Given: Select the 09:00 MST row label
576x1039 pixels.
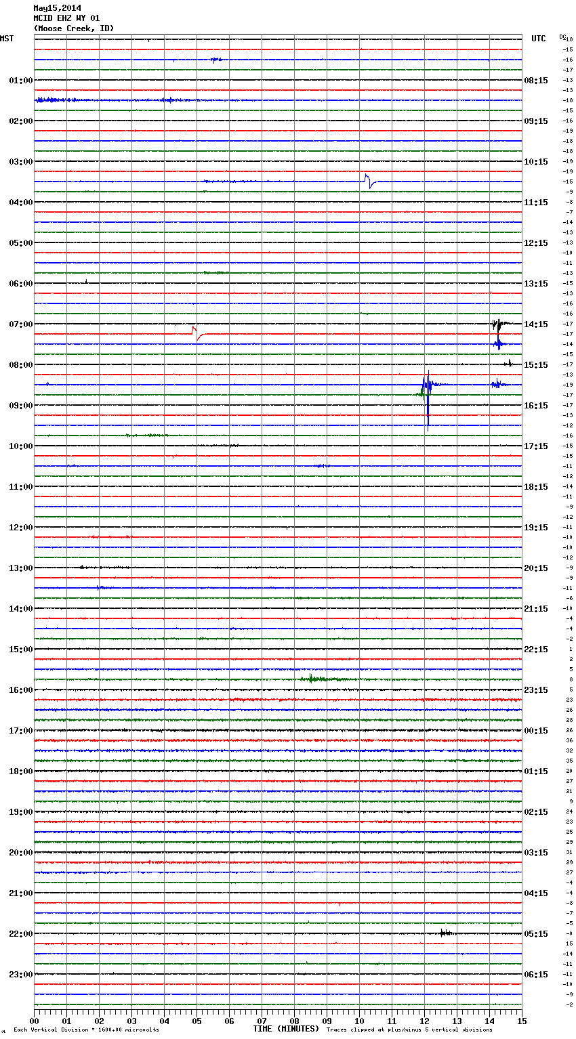Looking at the screenshot, I should pos(21,406).
